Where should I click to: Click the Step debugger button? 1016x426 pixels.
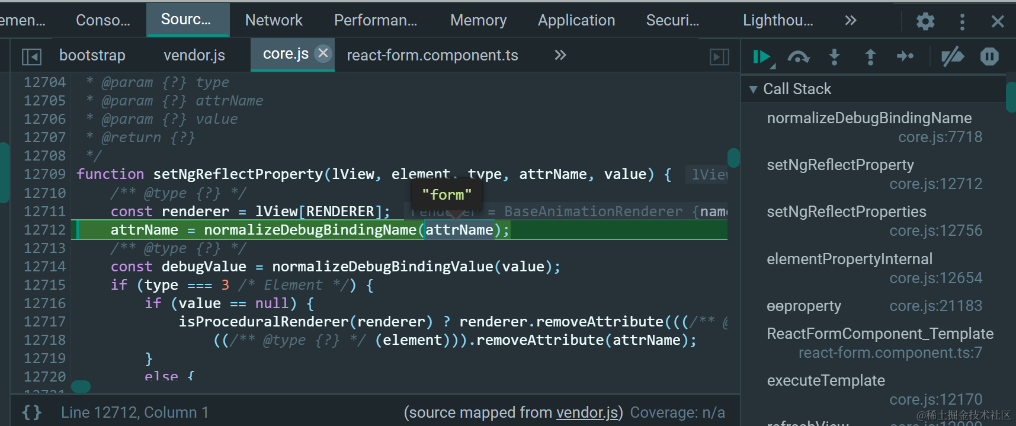pos(905,57)
